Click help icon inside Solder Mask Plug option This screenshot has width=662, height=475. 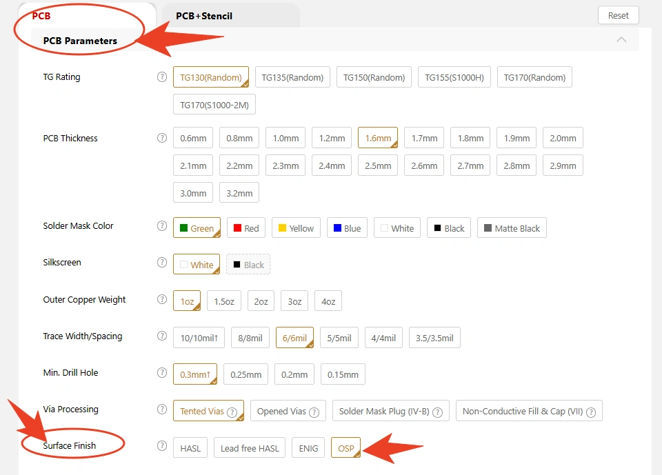click(x=438, y=412)
